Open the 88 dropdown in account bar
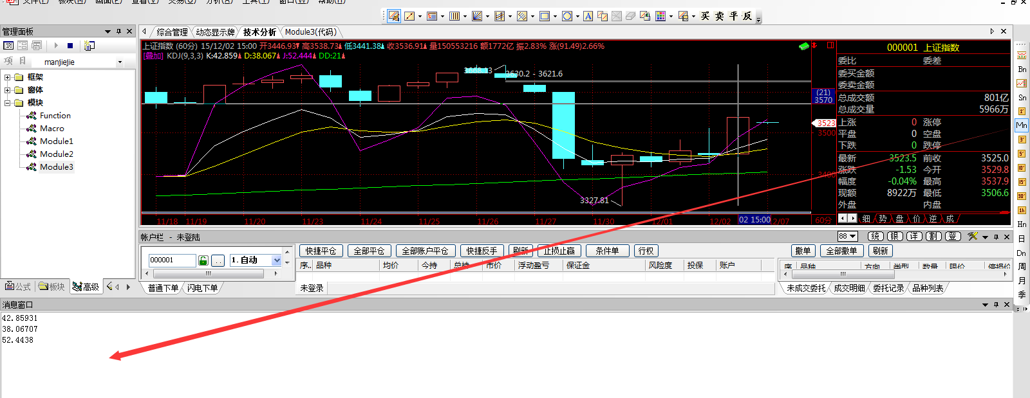The height and width of the screenshot is (398, 1030). click(847, 237)
